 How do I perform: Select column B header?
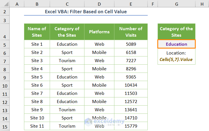(37, 4)
